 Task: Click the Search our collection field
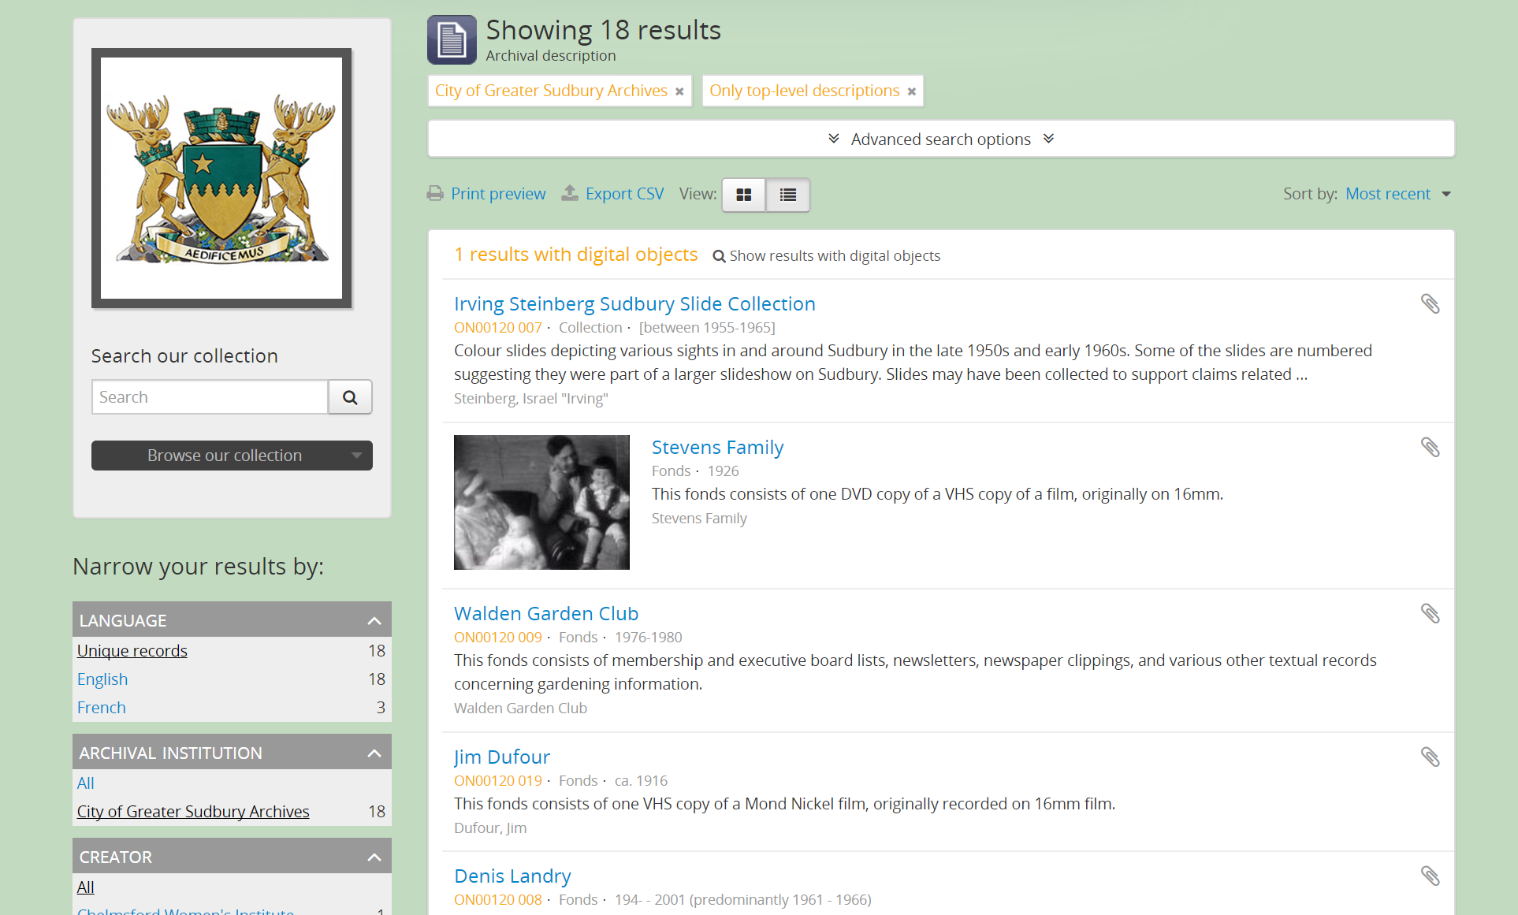pyautogui.click(x=210, y=397)
